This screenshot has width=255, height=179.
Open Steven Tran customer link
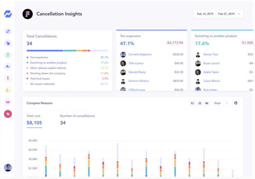coord(211,55)
